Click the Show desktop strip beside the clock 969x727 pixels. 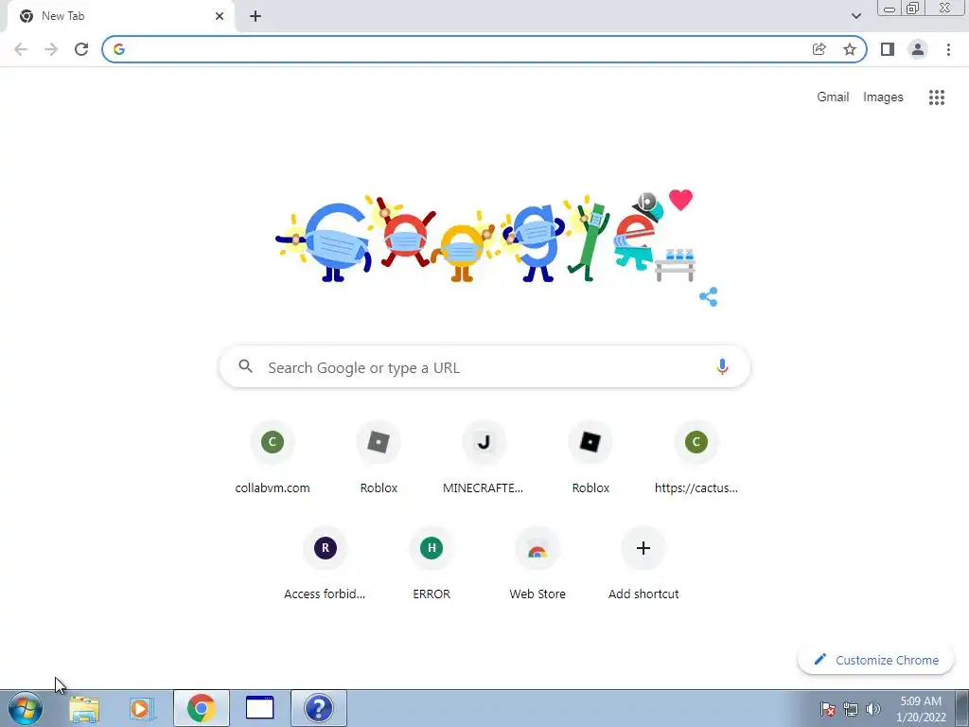pyautogui.click(x=962, y=708)
